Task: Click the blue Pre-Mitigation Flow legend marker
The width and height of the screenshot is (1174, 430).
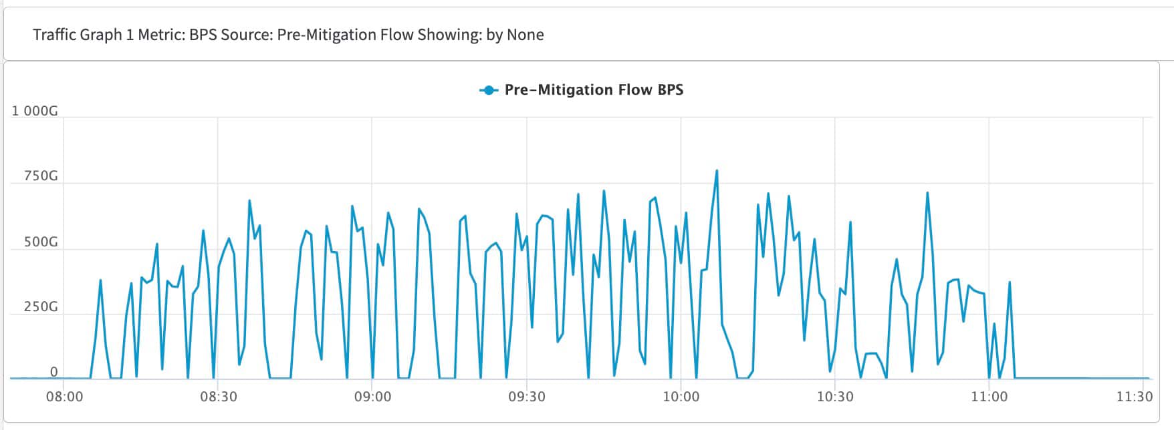Action: coord(489,90)
